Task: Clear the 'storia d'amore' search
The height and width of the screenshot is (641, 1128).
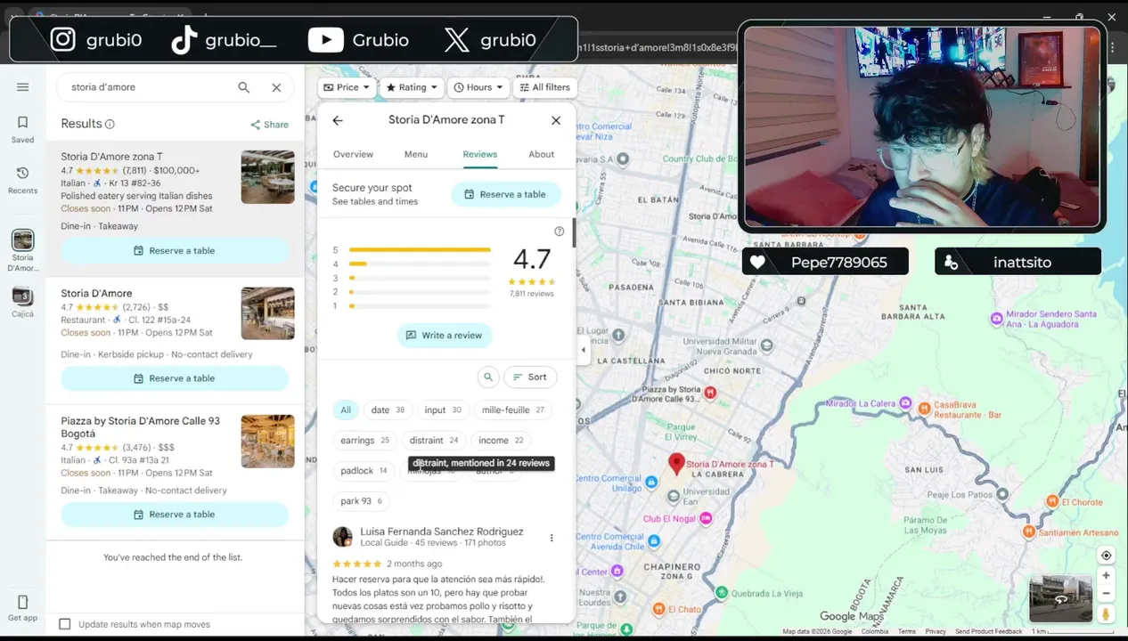Action: pyautogui.click(x=276, y=87)
